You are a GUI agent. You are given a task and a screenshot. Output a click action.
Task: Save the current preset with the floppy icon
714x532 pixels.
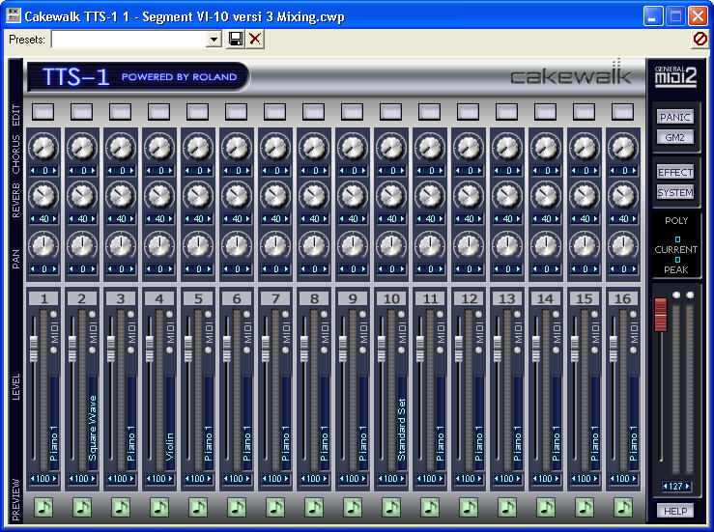tap(236, 40)
